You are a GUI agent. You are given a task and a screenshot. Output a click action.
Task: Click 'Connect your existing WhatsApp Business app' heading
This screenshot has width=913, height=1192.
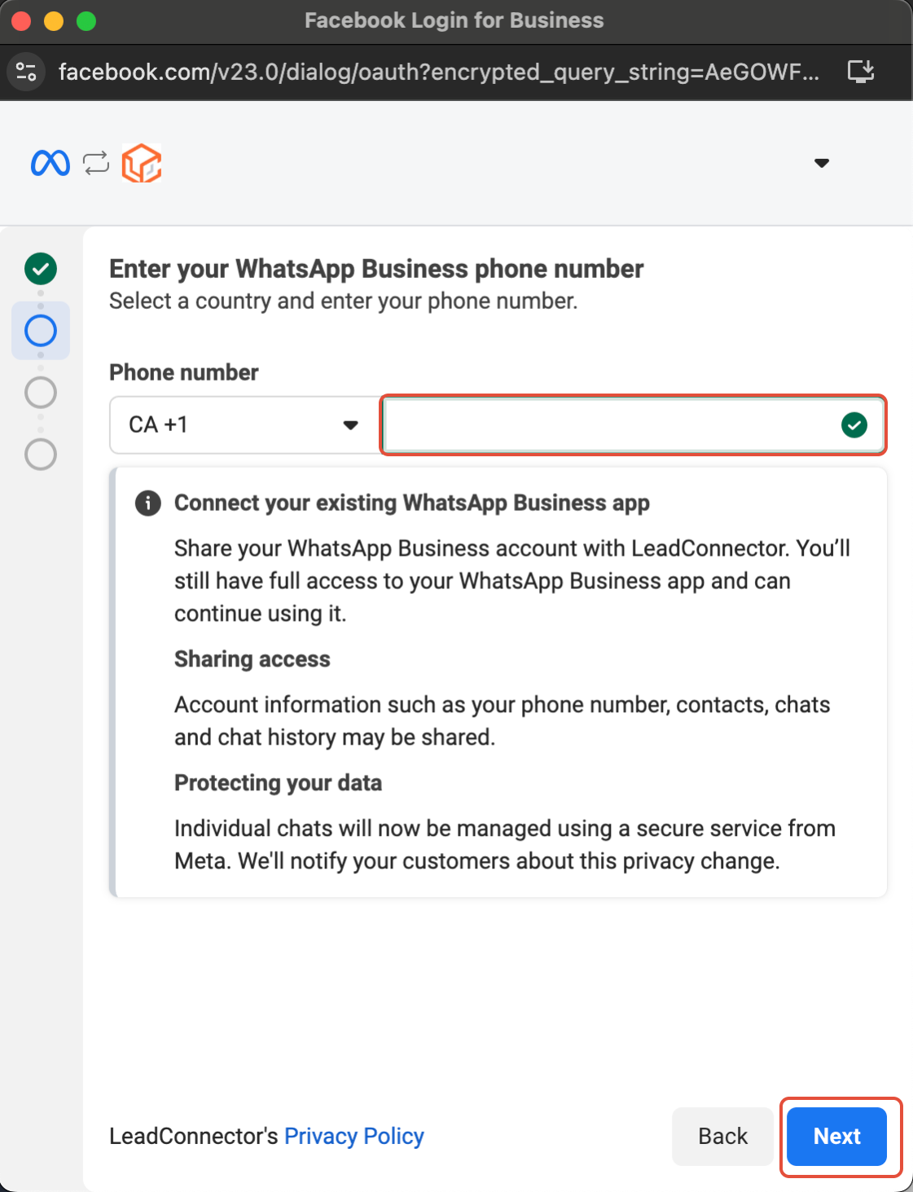tap(412, 503)
